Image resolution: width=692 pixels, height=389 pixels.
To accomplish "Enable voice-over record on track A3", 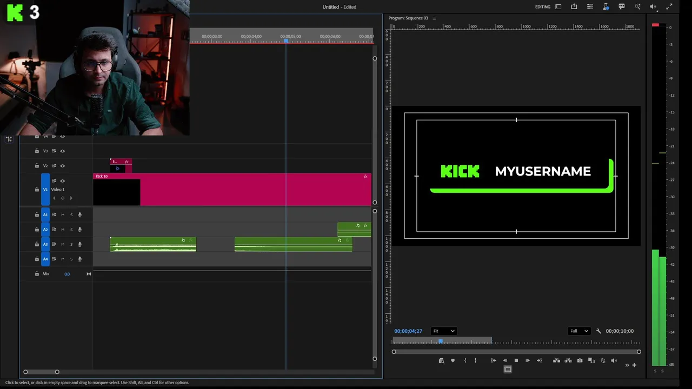I will tap(79, 244).
